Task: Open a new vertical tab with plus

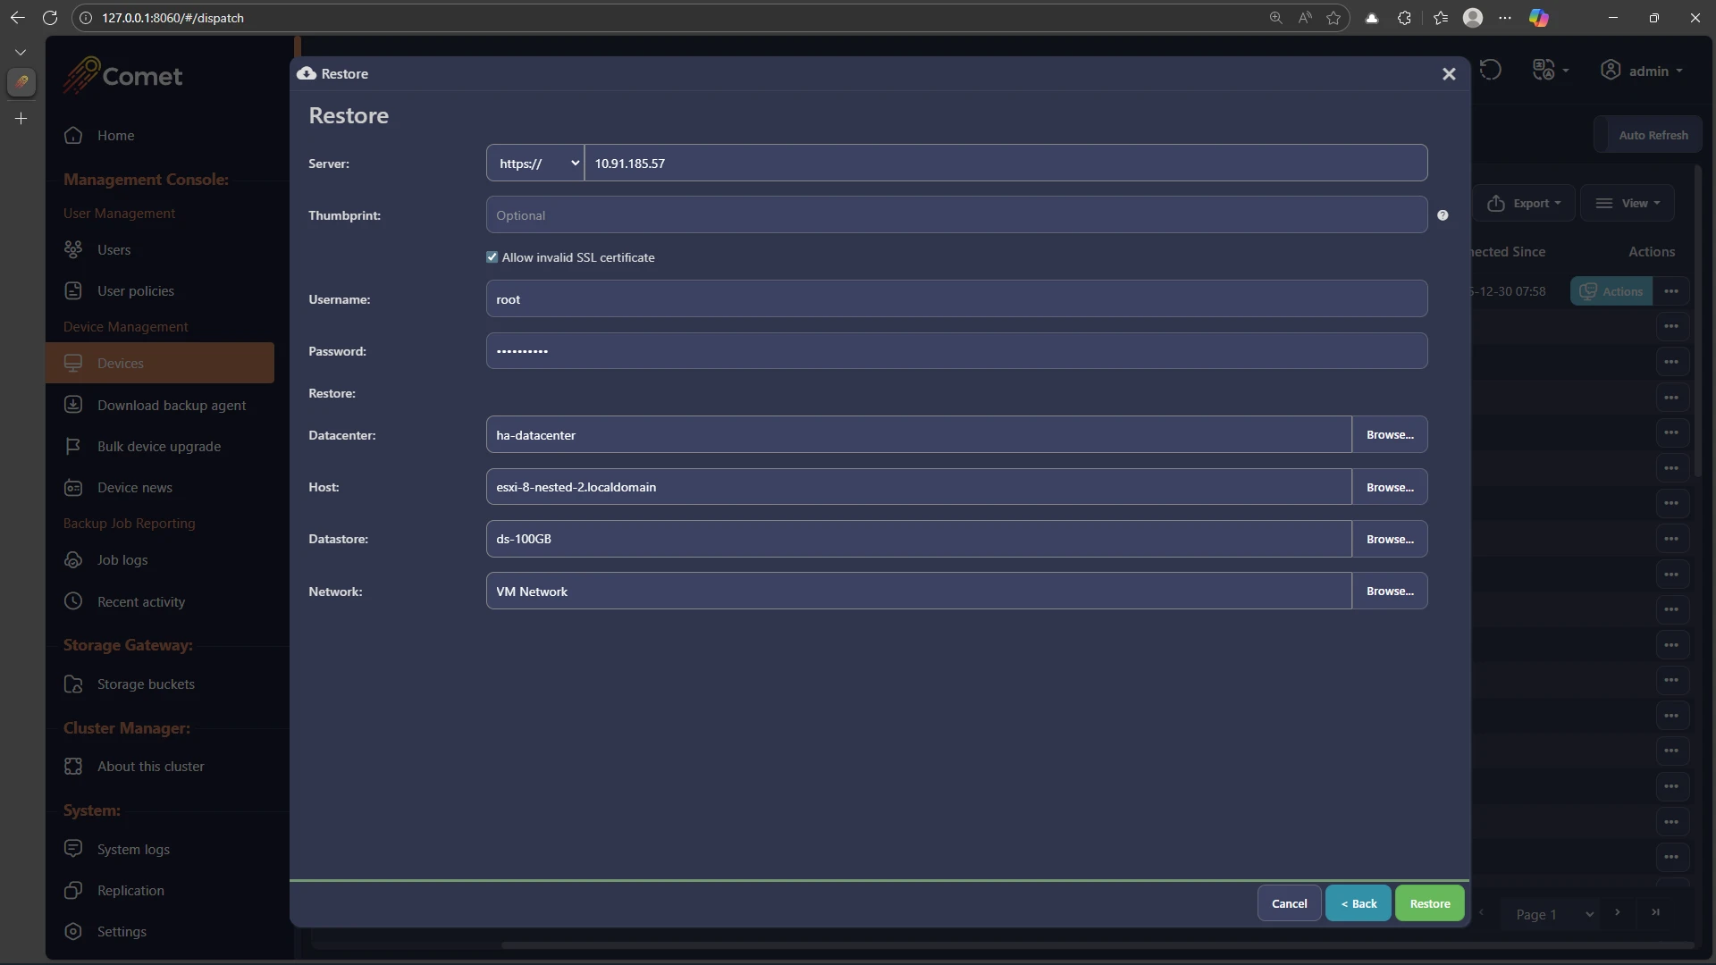Action: (21, 118)
